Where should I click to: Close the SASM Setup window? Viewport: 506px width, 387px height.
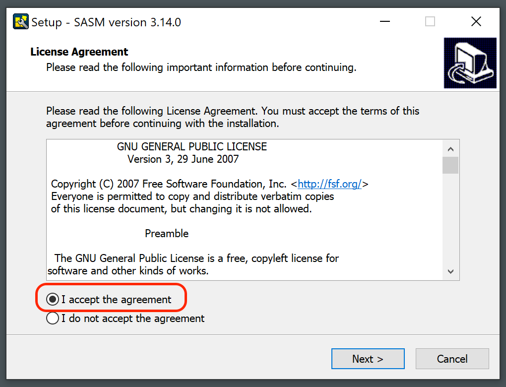(x=476, y=22)
